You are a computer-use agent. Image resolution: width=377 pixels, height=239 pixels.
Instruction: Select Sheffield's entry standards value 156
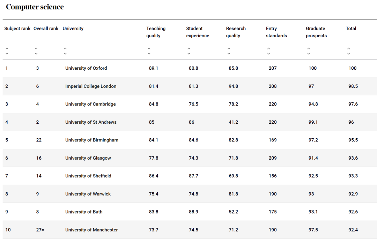point(273,176)
